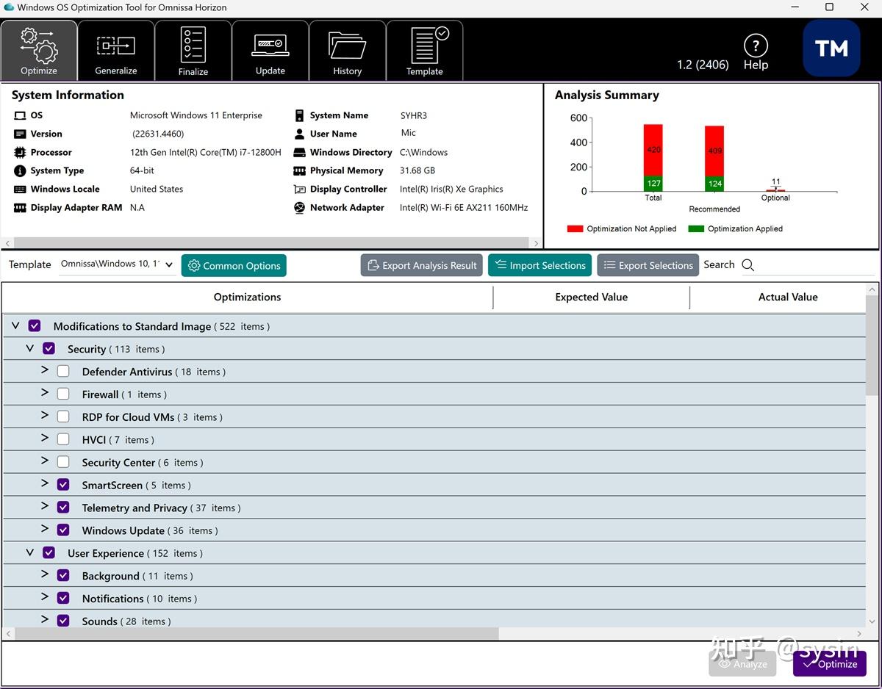Collapse the User Experience group

pyautogui.click(x=30, y=552)
